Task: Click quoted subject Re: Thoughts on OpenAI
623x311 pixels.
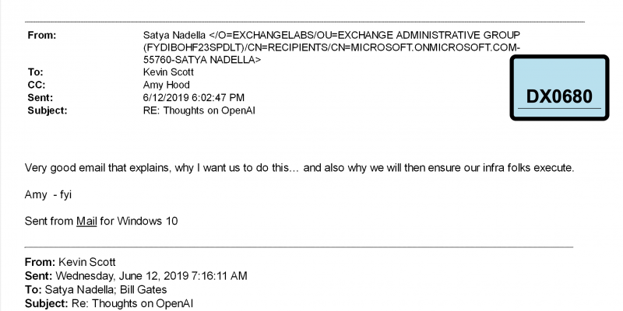Action: pos(132,303)
